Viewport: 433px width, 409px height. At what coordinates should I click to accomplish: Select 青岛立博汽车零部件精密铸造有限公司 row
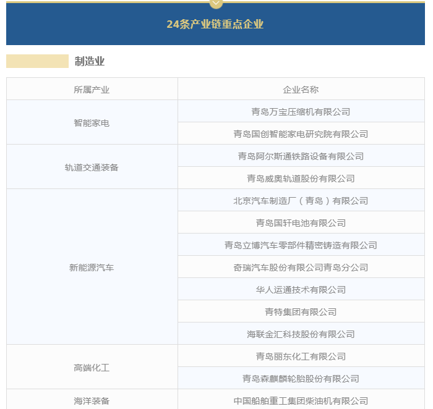point(301,245)
